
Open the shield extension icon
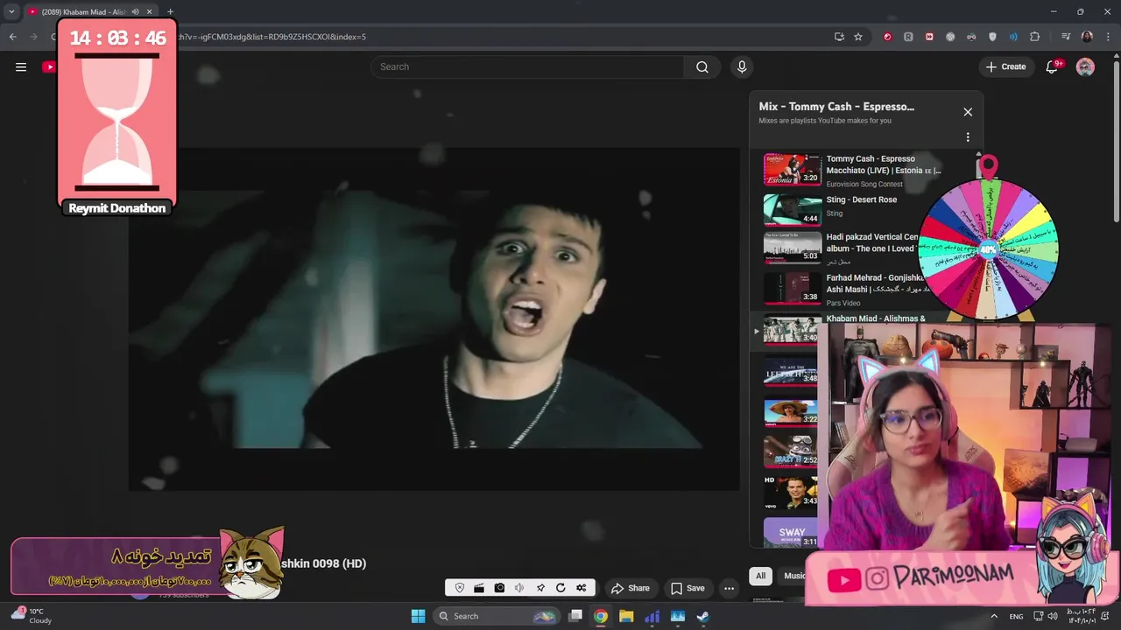click(x=992, y=37)
